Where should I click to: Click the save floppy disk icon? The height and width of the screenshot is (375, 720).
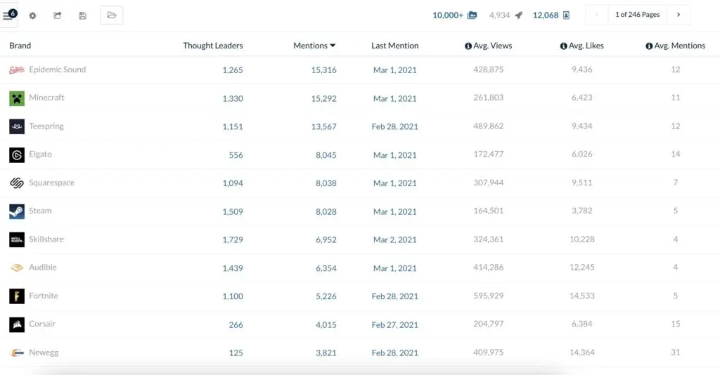pos(82,15)
